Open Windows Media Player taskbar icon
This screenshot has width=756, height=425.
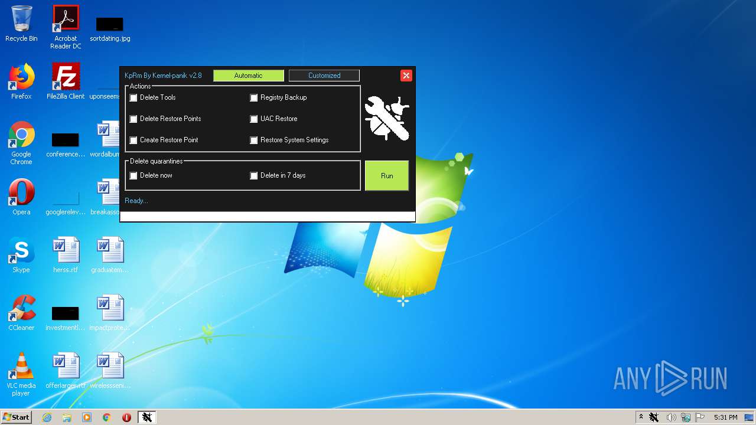click(87, 417)
